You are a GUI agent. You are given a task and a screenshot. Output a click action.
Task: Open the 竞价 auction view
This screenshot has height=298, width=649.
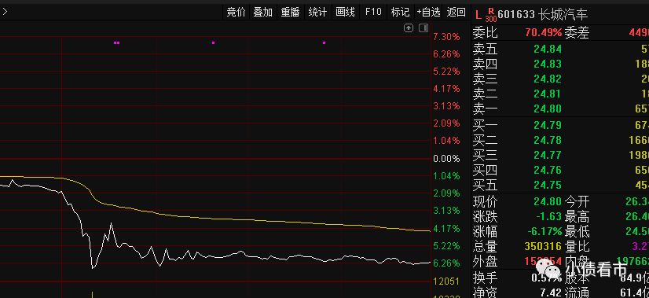[x=236, y=12]
